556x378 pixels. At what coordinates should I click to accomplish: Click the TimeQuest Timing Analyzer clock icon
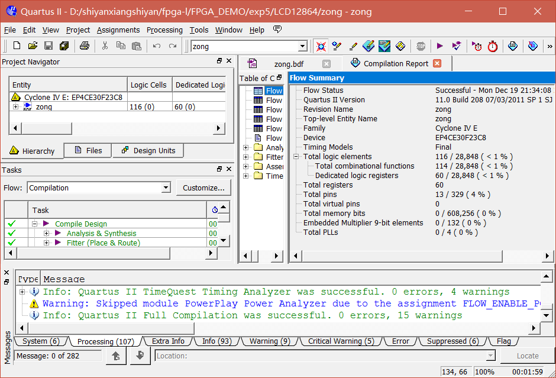point(477,46)
